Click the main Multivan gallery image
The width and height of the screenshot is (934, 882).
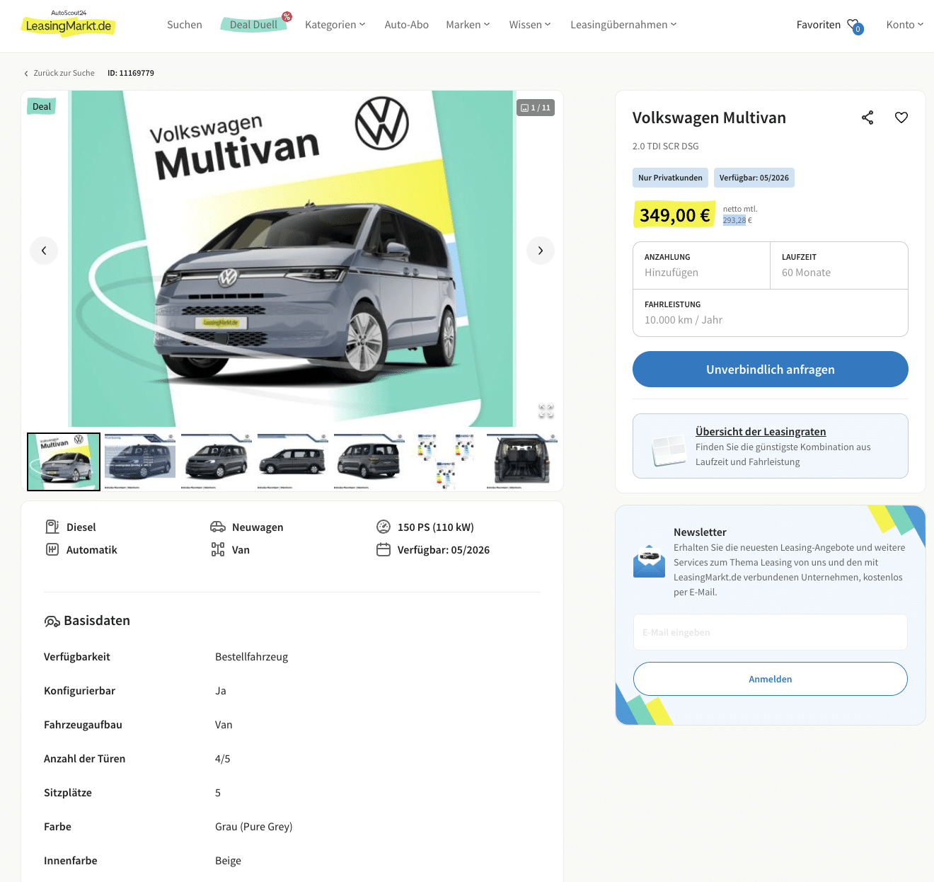(x=292, y=258)
